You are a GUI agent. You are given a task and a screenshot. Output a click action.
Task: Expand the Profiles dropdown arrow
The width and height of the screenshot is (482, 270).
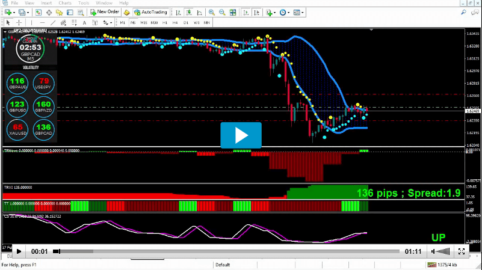pyautogui.click(x=28, y=13)
